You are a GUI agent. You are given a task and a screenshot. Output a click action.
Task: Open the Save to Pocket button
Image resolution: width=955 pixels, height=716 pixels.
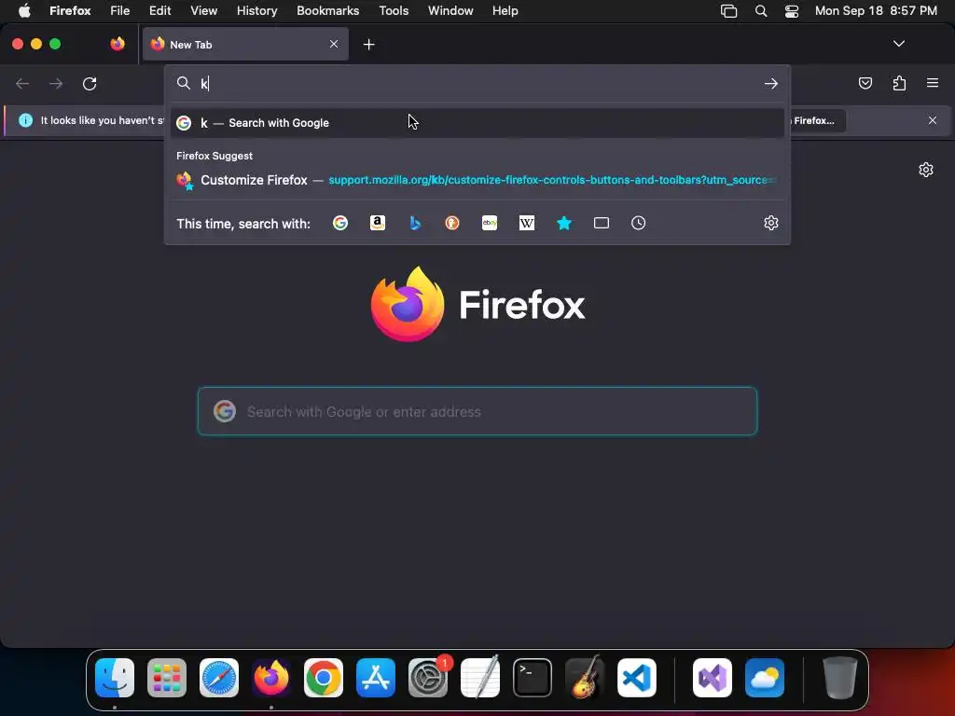click(865, 83)
